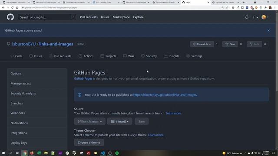Viewport: 278px width, 156px height.
Task: Open a new browser tab with plus
Action: 243,3
